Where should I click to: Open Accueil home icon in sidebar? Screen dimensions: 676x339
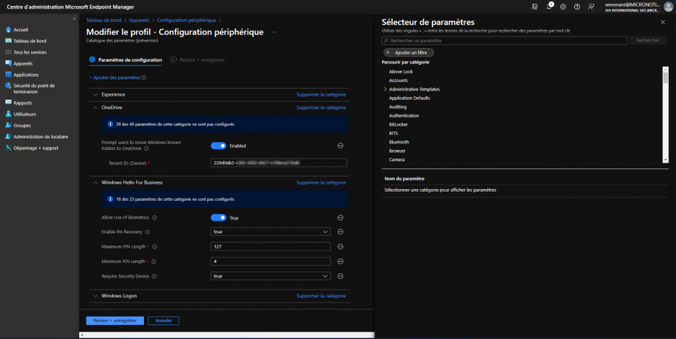click(x=8, y=30)
